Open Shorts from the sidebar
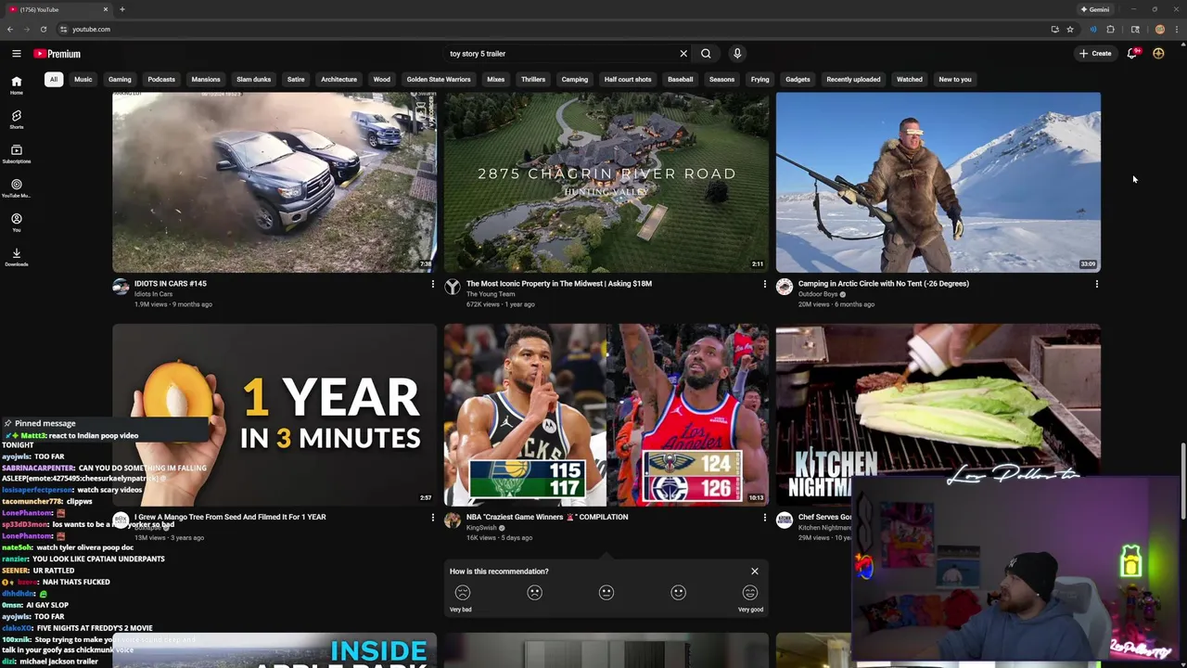 coord(16,119)
